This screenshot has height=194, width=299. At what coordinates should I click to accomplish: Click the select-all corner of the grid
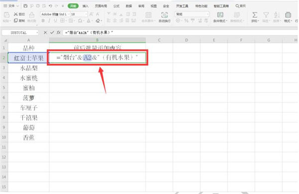(5, 40)
